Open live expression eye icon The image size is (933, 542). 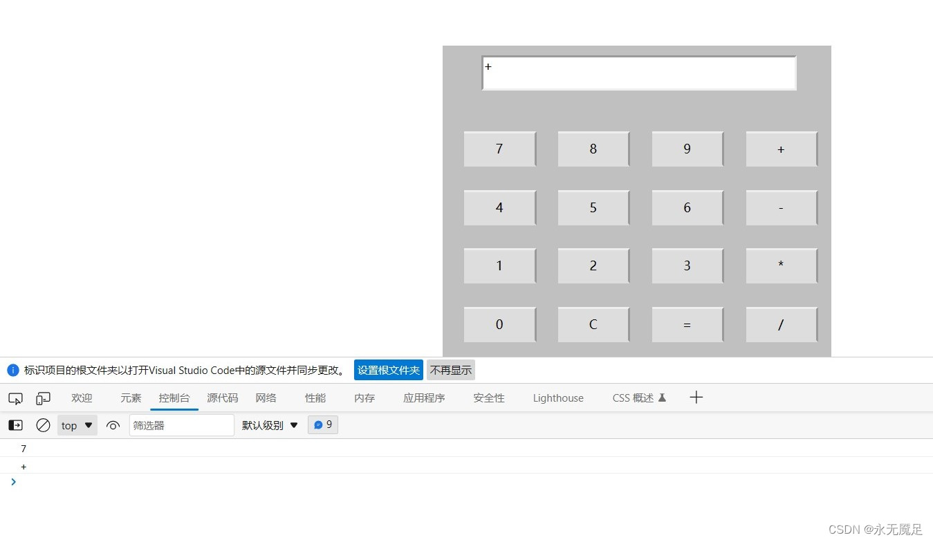[x=113, y=425]
